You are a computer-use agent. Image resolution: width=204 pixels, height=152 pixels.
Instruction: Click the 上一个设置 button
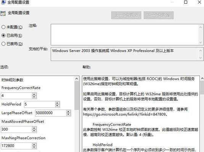coord(126,15)
